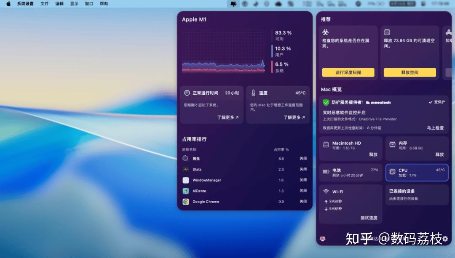Viewport: 455px width, 258px height.
Task: Click the Apple M1 panel title
Action: 194,19
